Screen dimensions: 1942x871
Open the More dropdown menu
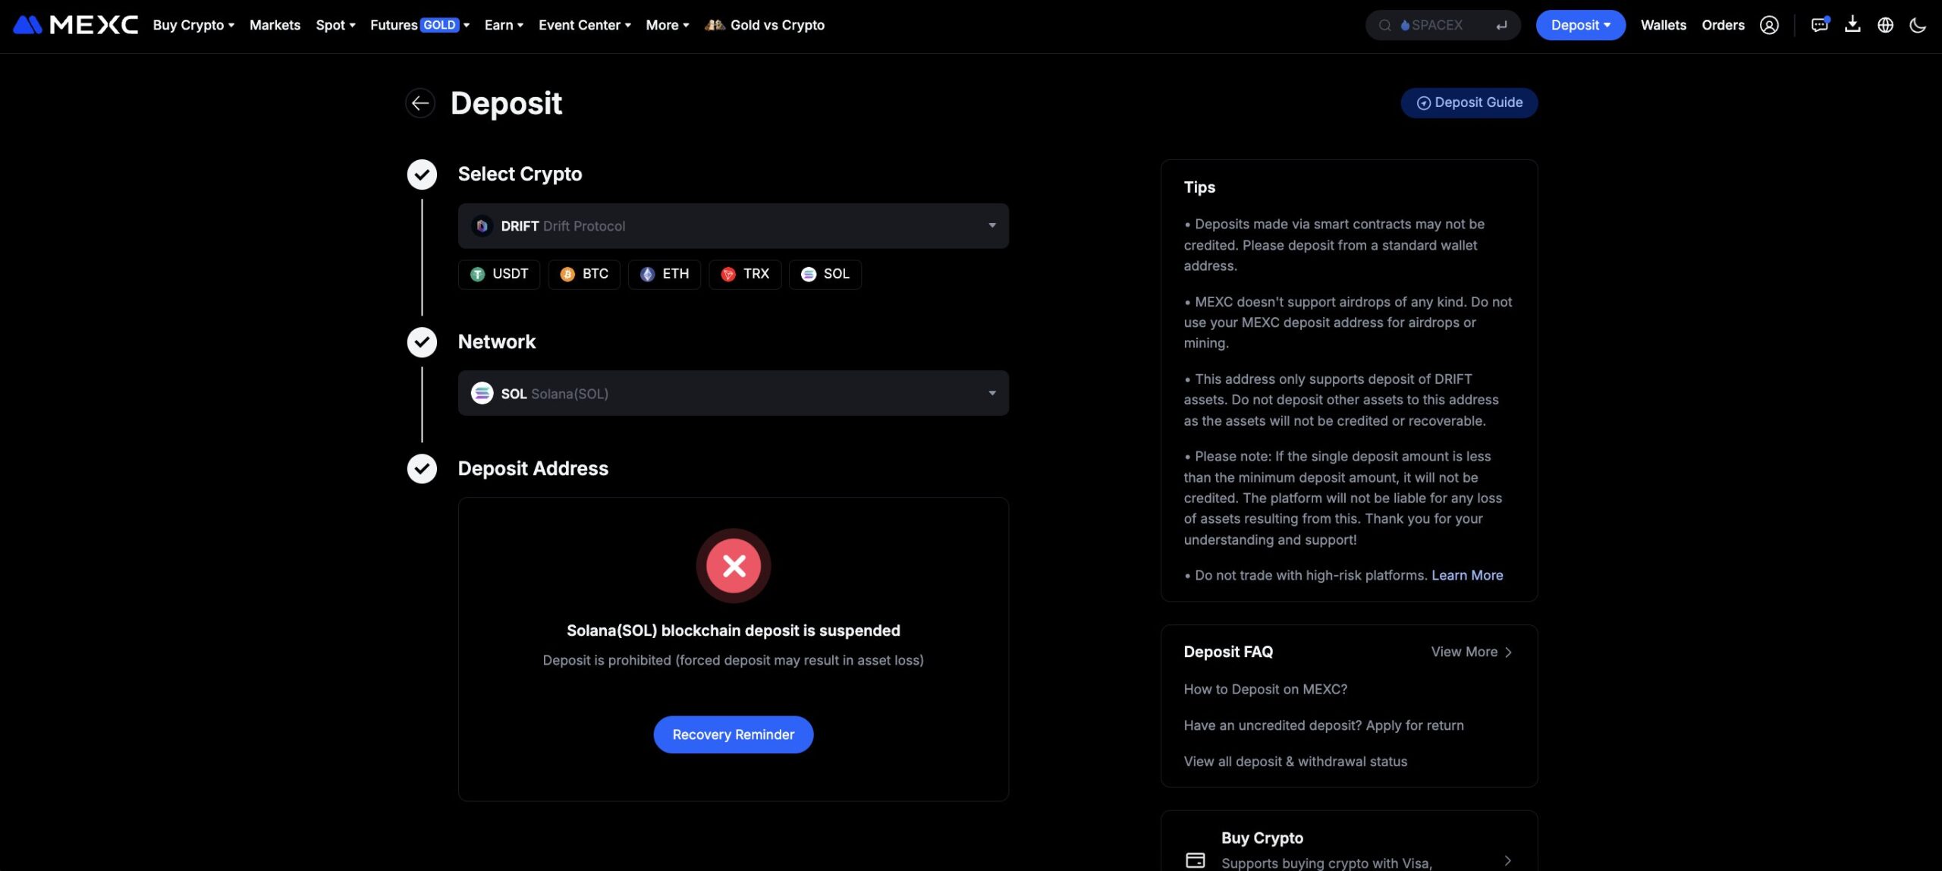point(668,25)
